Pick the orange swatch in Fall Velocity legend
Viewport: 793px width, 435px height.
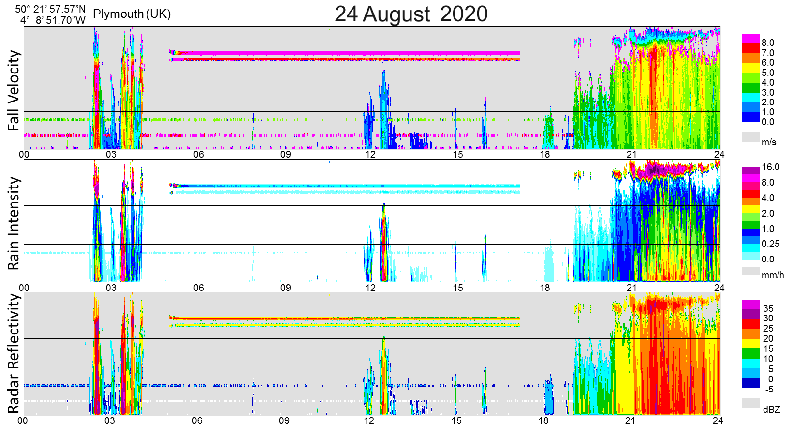(751, 58)
